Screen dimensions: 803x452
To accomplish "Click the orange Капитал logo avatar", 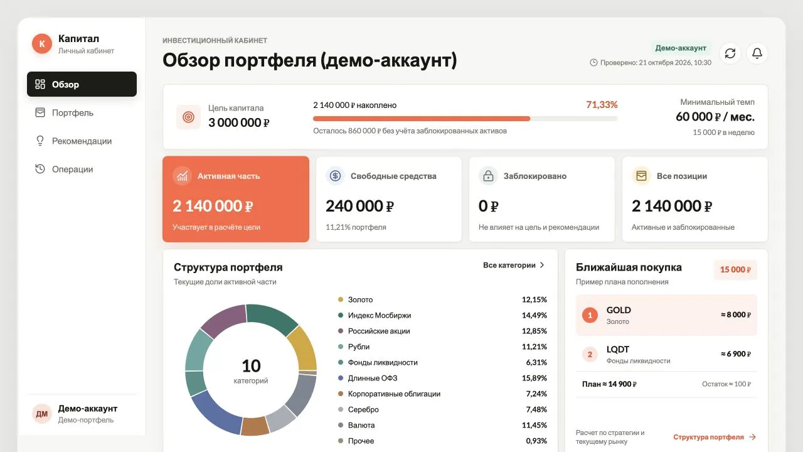I will coord(42,43).
